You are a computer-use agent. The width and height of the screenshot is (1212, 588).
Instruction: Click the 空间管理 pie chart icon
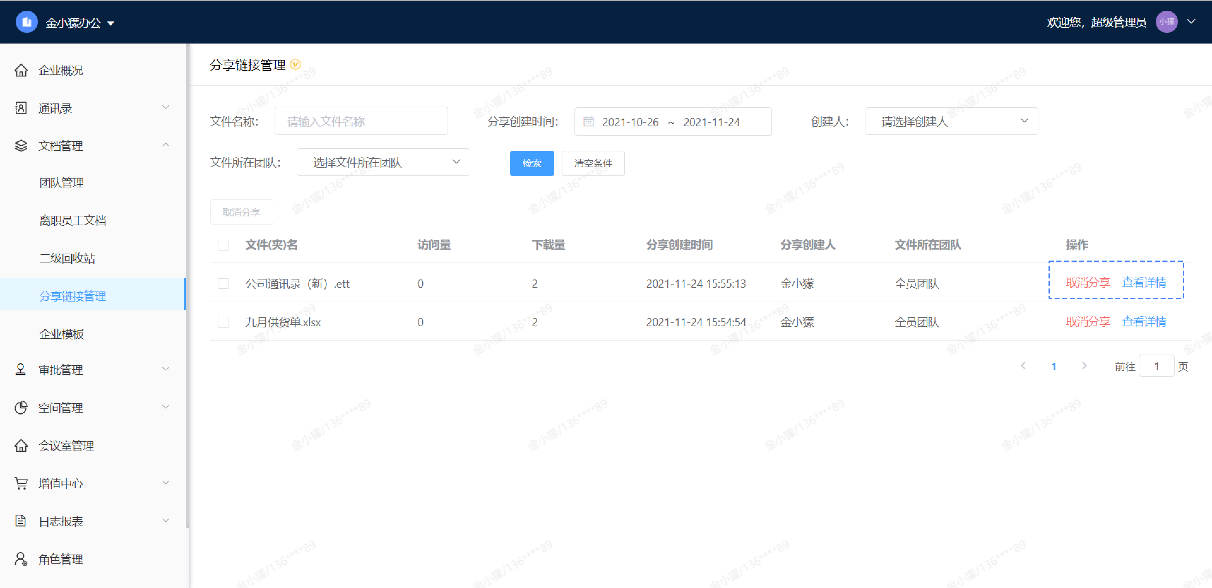click(21, 407)
